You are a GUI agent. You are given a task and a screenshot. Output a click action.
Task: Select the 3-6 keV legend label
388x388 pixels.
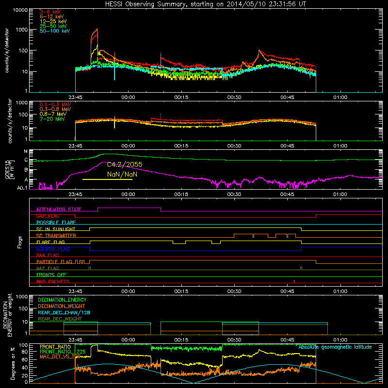(x=50, y=12)
